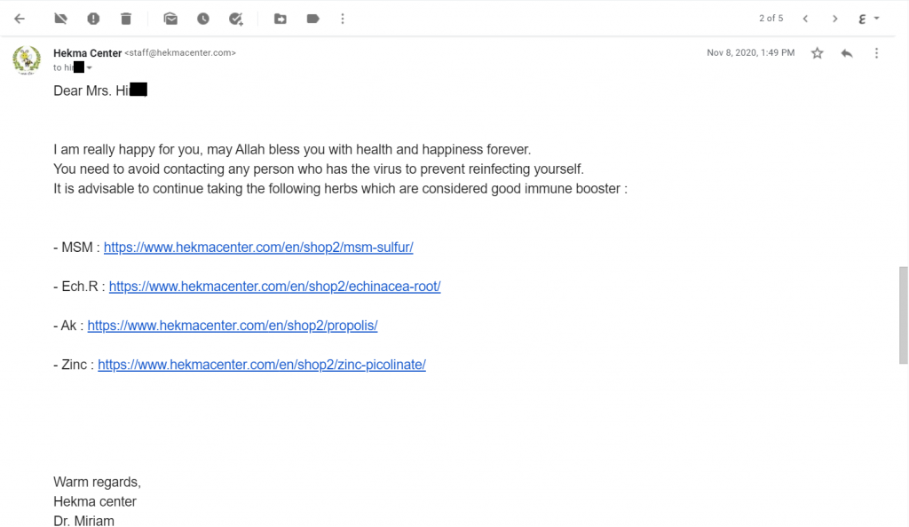Open message options next to reply
This screenshot has width=909, height=527.
tap(876, 53)
